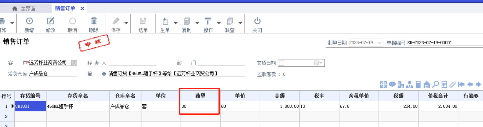This screenshot has height=127, width=483.
Task: Click the home icon on 主界面 tab
Action: click(15, 9)
